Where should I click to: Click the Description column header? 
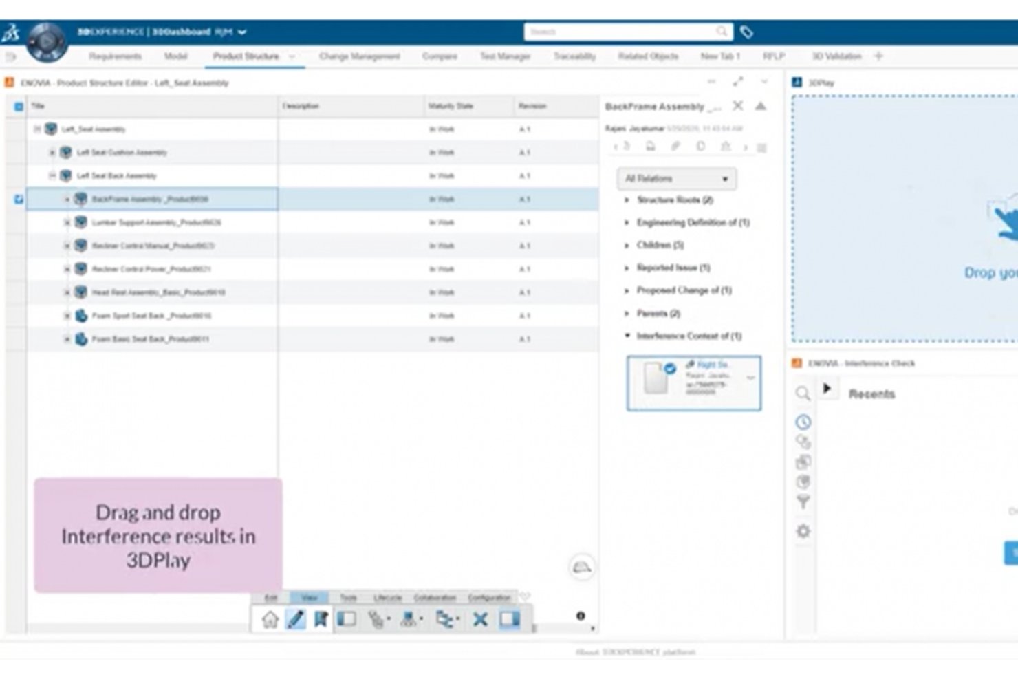point(351,107)
